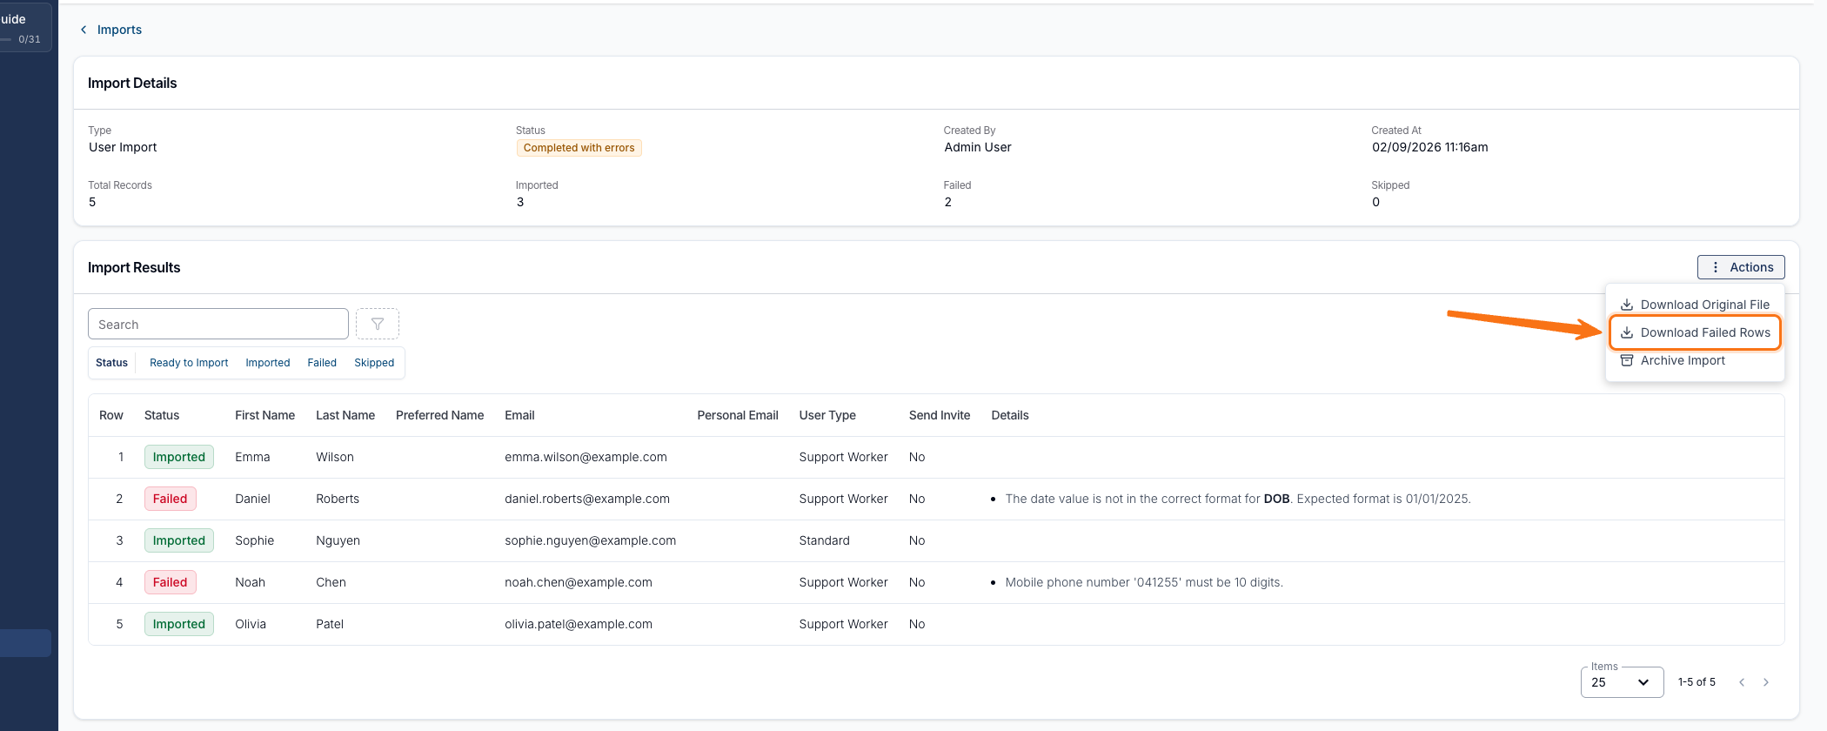Click the Admin User creator value

coord(978,147)
